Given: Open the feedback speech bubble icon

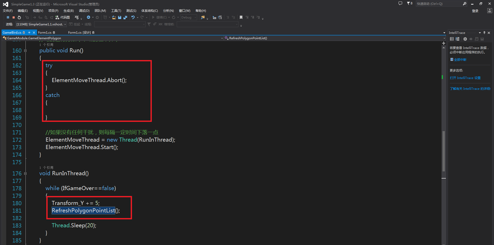Looking at the screenshot, I should (x=400, y=3).
